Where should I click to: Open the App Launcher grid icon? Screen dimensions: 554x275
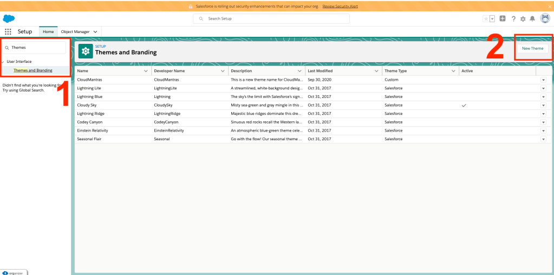pos(8,32)
